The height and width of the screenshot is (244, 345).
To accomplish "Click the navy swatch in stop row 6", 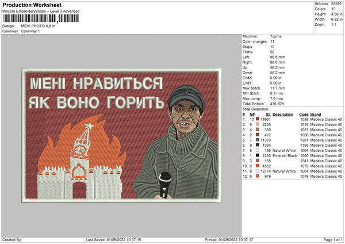I will (x=258, y=145).
